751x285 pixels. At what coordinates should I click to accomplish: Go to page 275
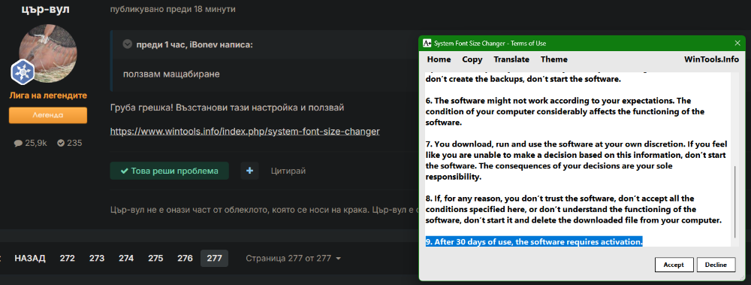coord(155,258)
